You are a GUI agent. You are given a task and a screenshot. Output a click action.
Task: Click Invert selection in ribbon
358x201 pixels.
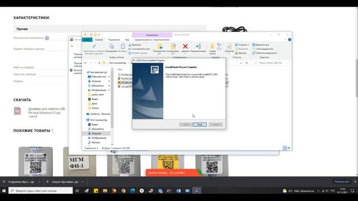point(265,53)
